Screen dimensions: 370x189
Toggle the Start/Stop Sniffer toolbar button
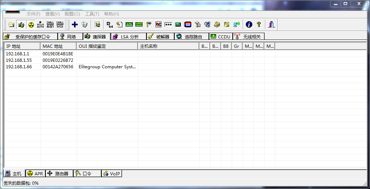click(21, 24)
